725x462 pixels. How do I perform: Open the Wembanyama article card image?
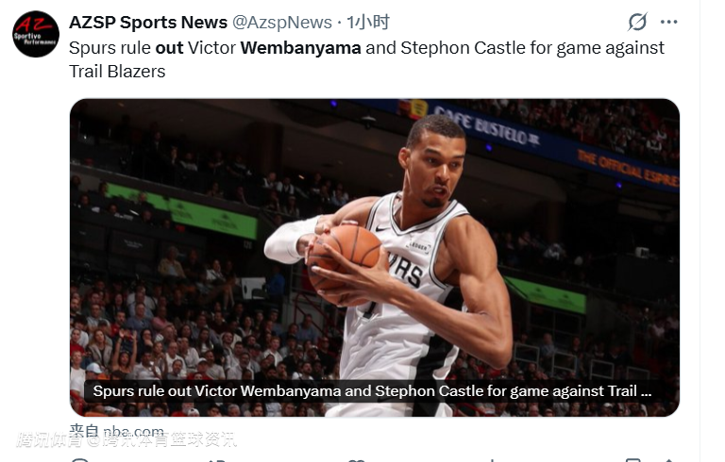375,257
